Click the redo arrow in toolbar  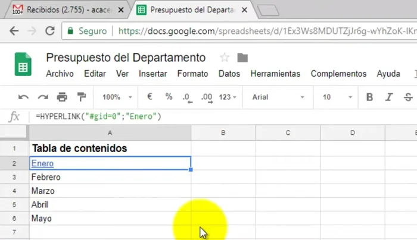[43, 97]
